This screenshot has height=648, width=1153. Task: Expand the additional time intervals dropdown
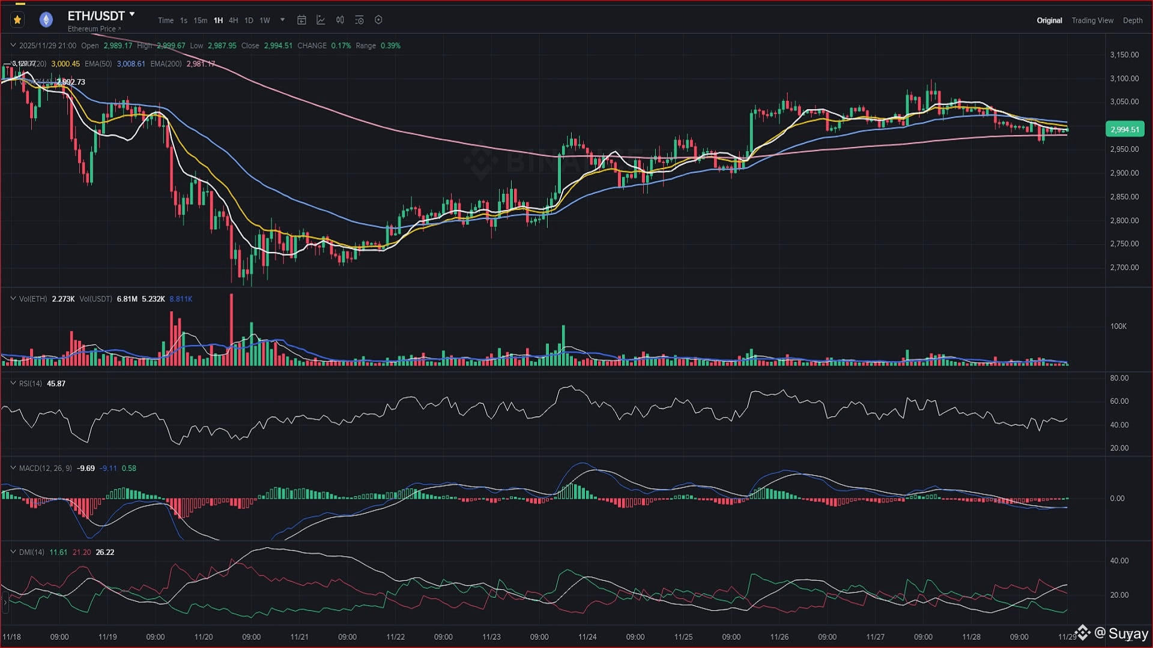click(282, 20)
